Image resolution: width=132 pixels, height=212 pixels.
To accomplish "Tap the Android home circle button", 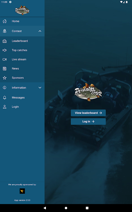I will (66, 208).
